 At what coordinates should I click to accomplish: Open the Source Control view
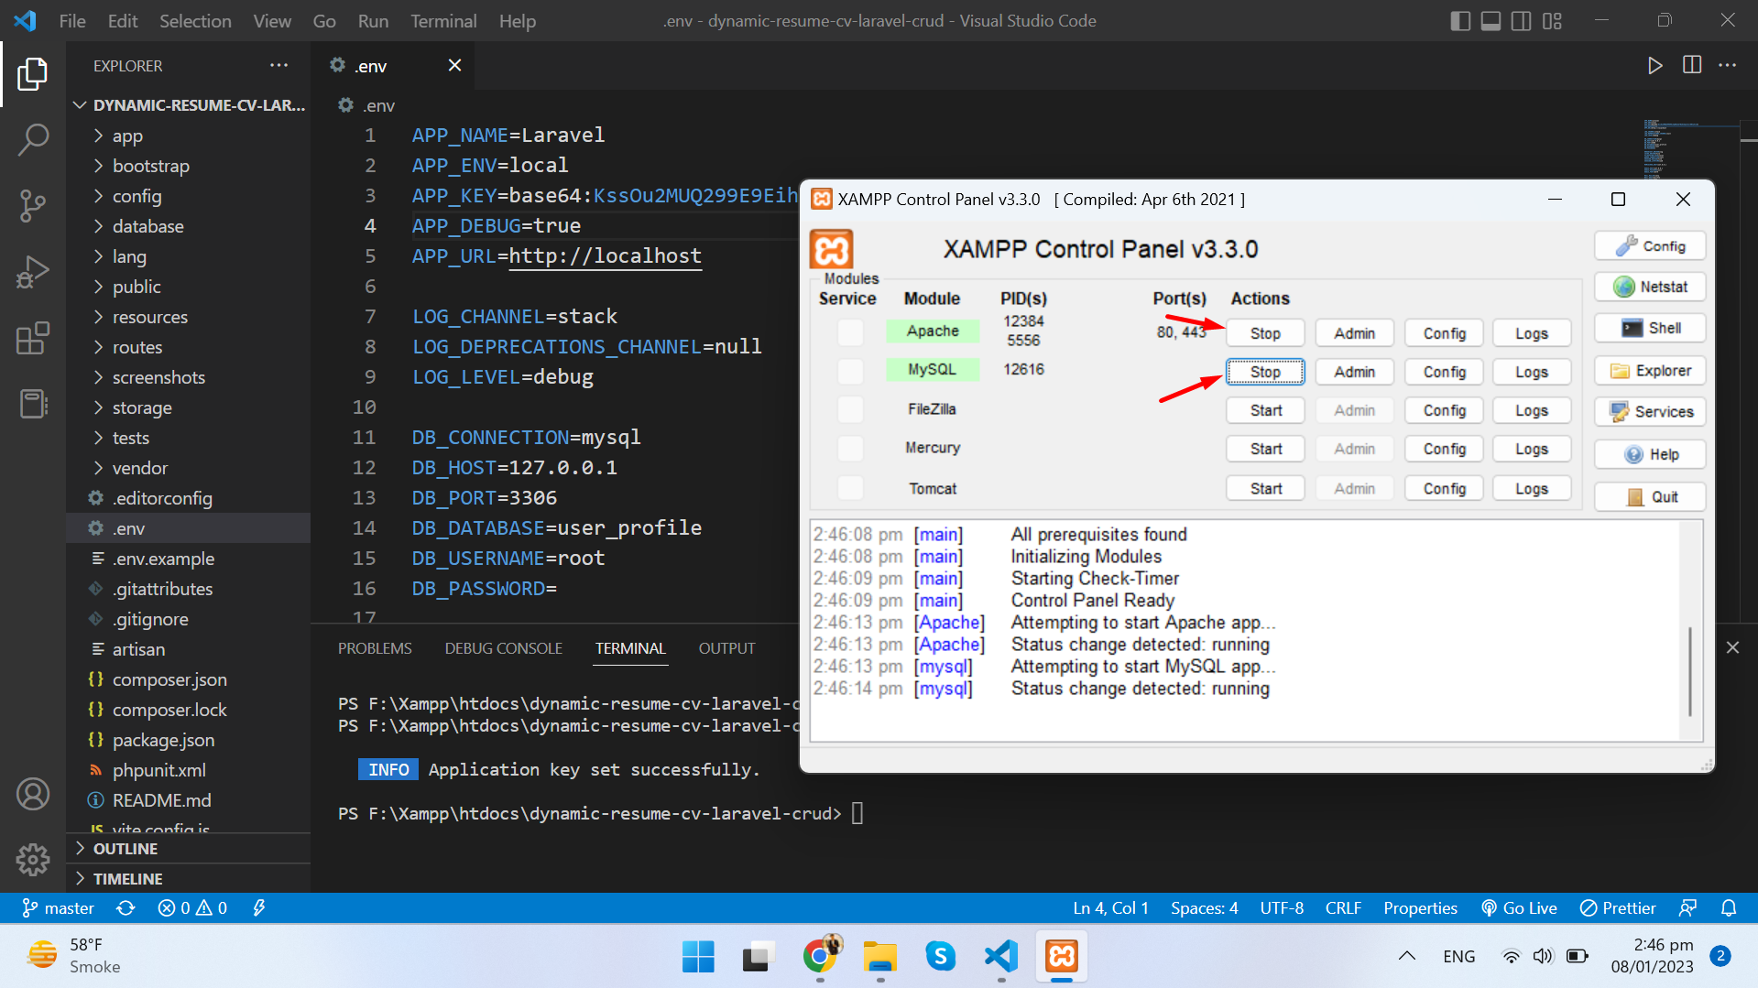(x=33, y=206)
